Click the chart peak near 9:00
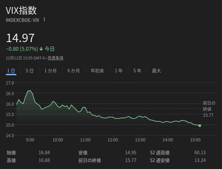Image resolution: width=222 pixels, height=169 pixels. (x=30, y=91)
